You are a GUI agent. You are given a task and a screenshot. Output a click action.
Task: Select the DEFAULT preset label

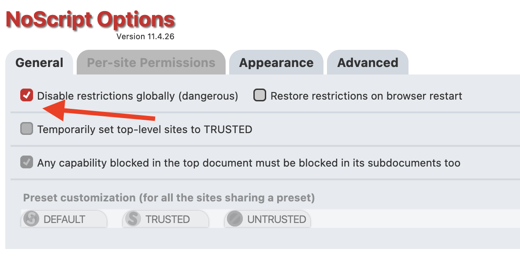tap(64, 219)
